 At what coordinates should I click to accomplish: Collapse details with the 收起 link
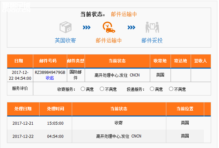[50, 78]
